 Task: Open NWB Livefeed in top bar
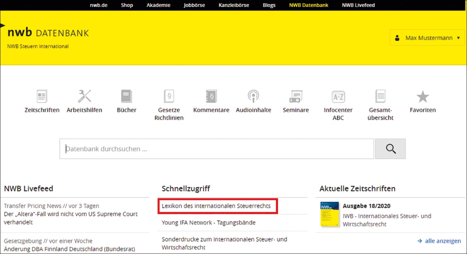click(358, 5)
